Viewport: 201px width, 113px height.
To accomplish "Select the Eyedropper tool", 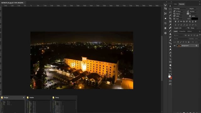I will pyautogui.click(x=170, y=24).
